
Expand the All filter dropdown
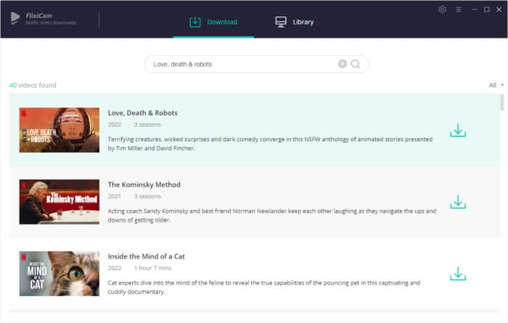pos(496,85)
